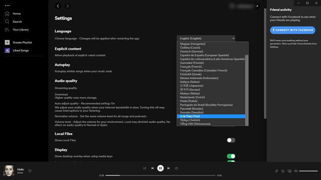Choose Italiano (Italian) option
Viewport: 321px width, 180px height.
pyautogui.click(x=211, y=82)
